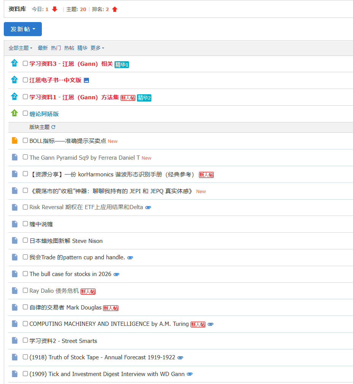Switch to the 热门 filter
Screen dimensions: 353x384
tap(56, 48)
